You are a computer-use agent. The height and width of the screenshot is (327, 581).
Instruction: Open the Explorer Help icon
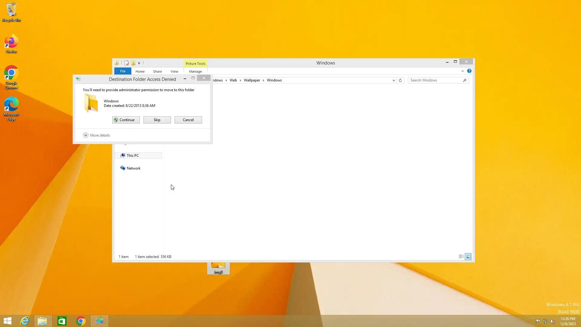469,71
